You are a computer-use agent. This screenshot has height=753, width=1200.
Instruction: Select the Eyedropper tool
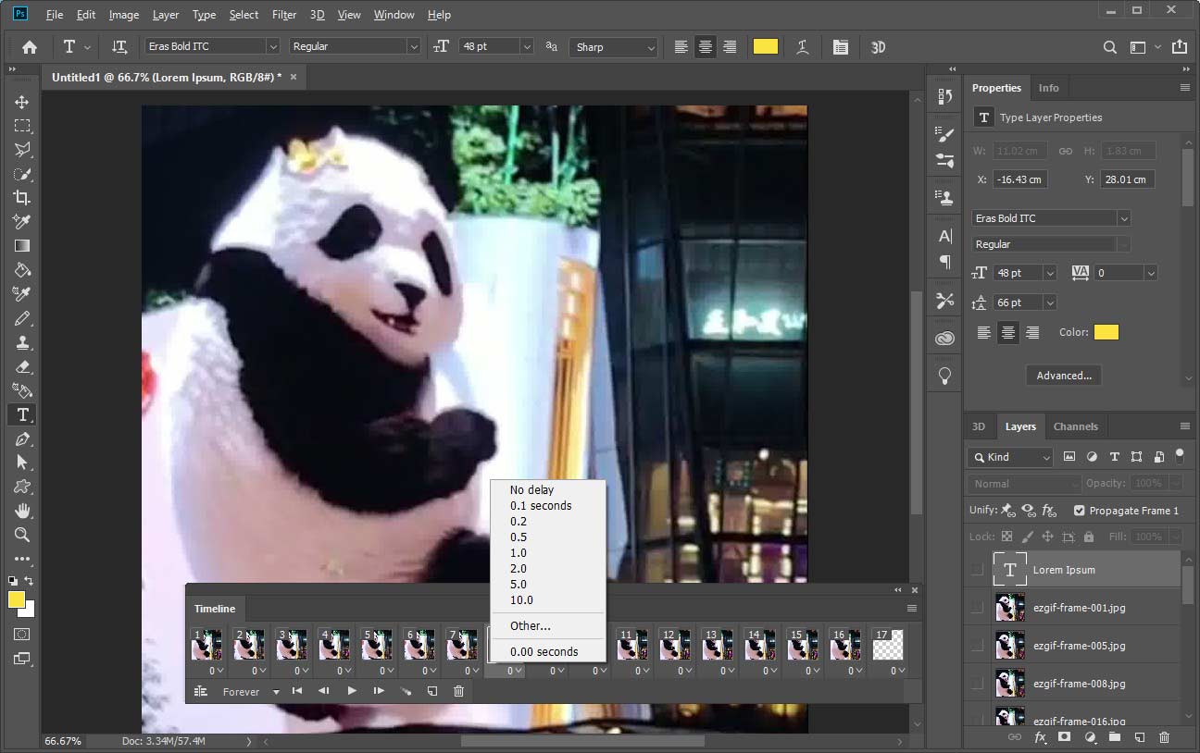pos(21,221)
